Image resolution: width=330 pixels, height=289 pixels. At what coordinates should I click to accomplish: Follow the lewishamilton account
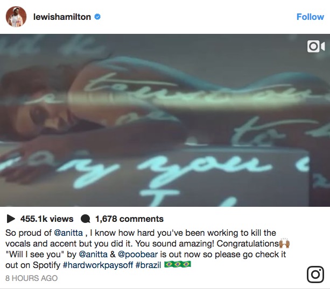tap(310, 17)
